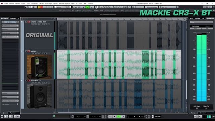
Task: Toggle right zone layout button
Action: pyautogui.click(x=209, y=7)
